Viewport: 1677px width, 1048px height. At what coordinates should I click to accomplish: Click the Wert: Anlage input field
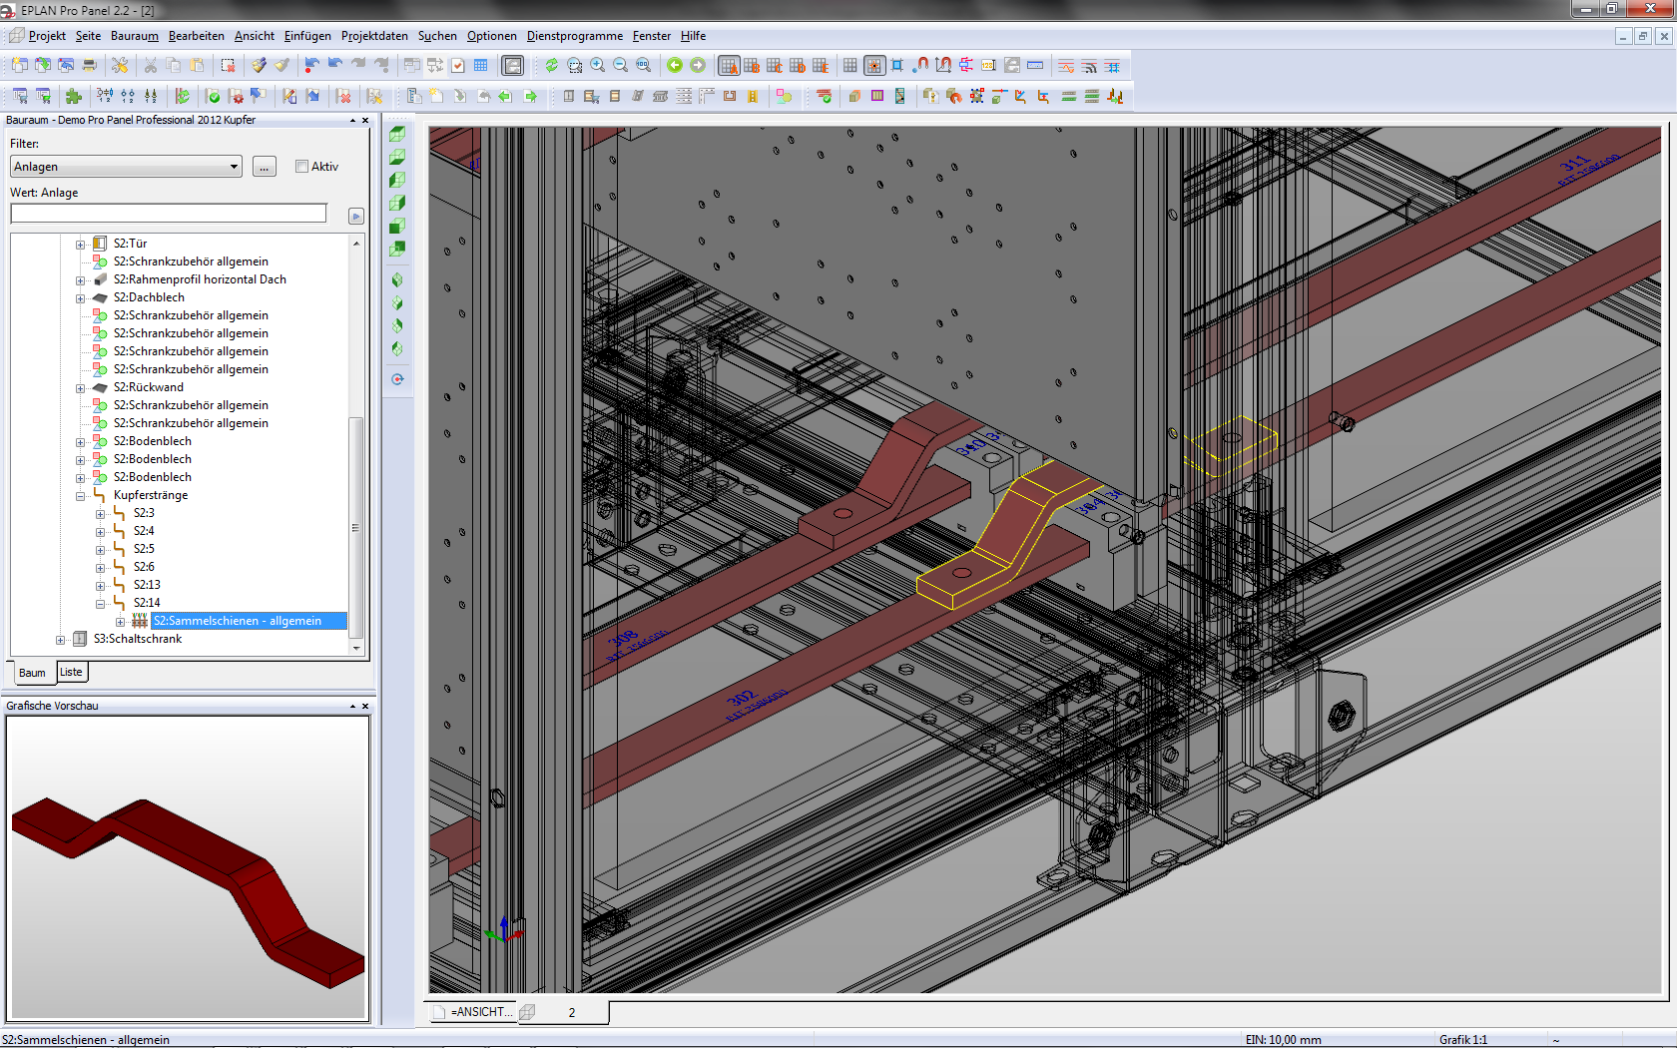click(169, 214)
